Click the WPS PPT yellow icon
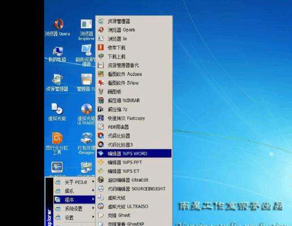Screen dimensions: 292x226 [x=101, y=162]
